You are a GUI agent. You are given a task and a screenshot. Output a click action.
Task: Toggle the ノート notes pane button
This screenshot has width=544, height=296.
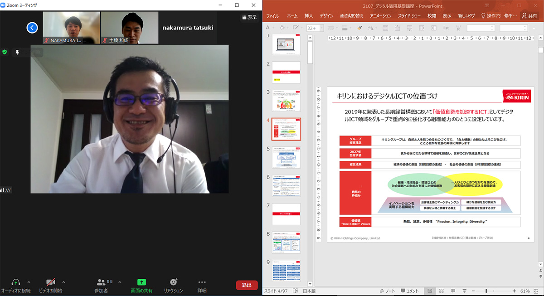387,291
